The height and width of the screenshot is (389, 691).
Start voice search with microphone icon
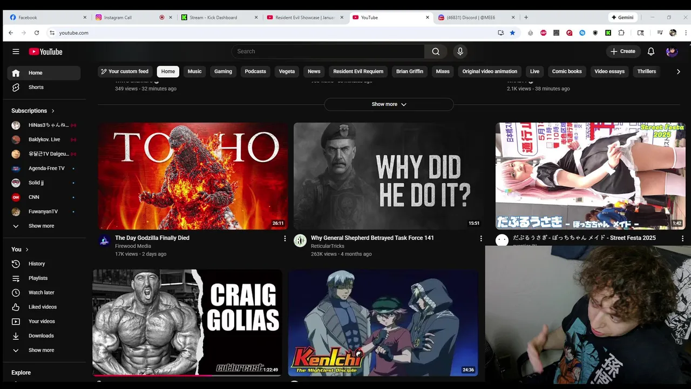pyautogui.click(x=460, y=51)
